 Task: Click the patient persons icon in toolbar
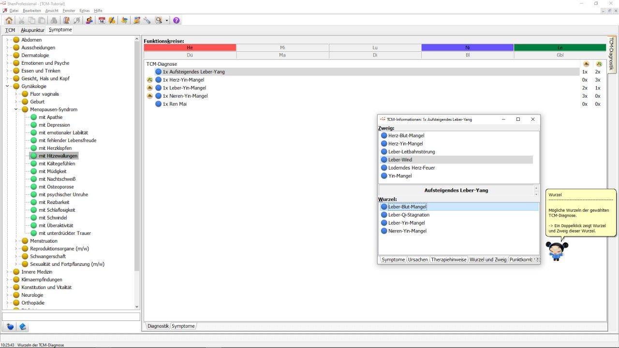tap(89, 20)
